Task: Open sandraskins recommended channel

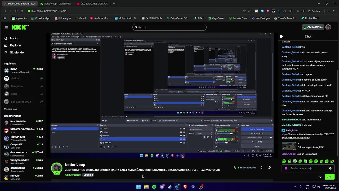Action: pos(23,170)
